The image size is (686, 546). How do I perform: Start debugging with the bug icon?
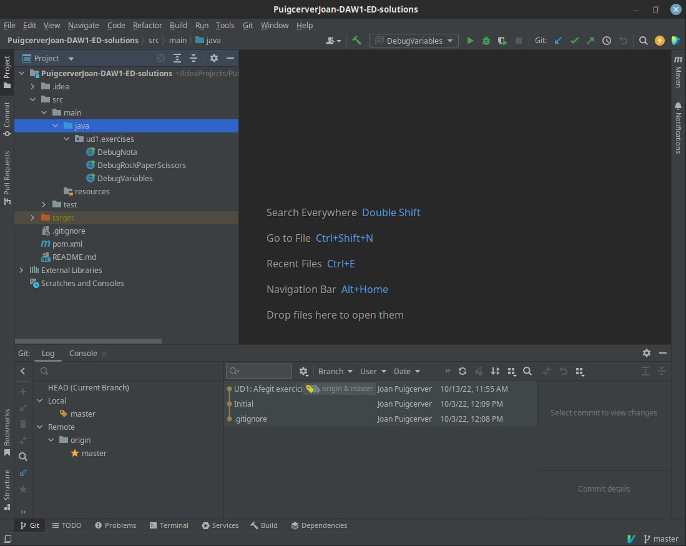click(x=486, y=41)
